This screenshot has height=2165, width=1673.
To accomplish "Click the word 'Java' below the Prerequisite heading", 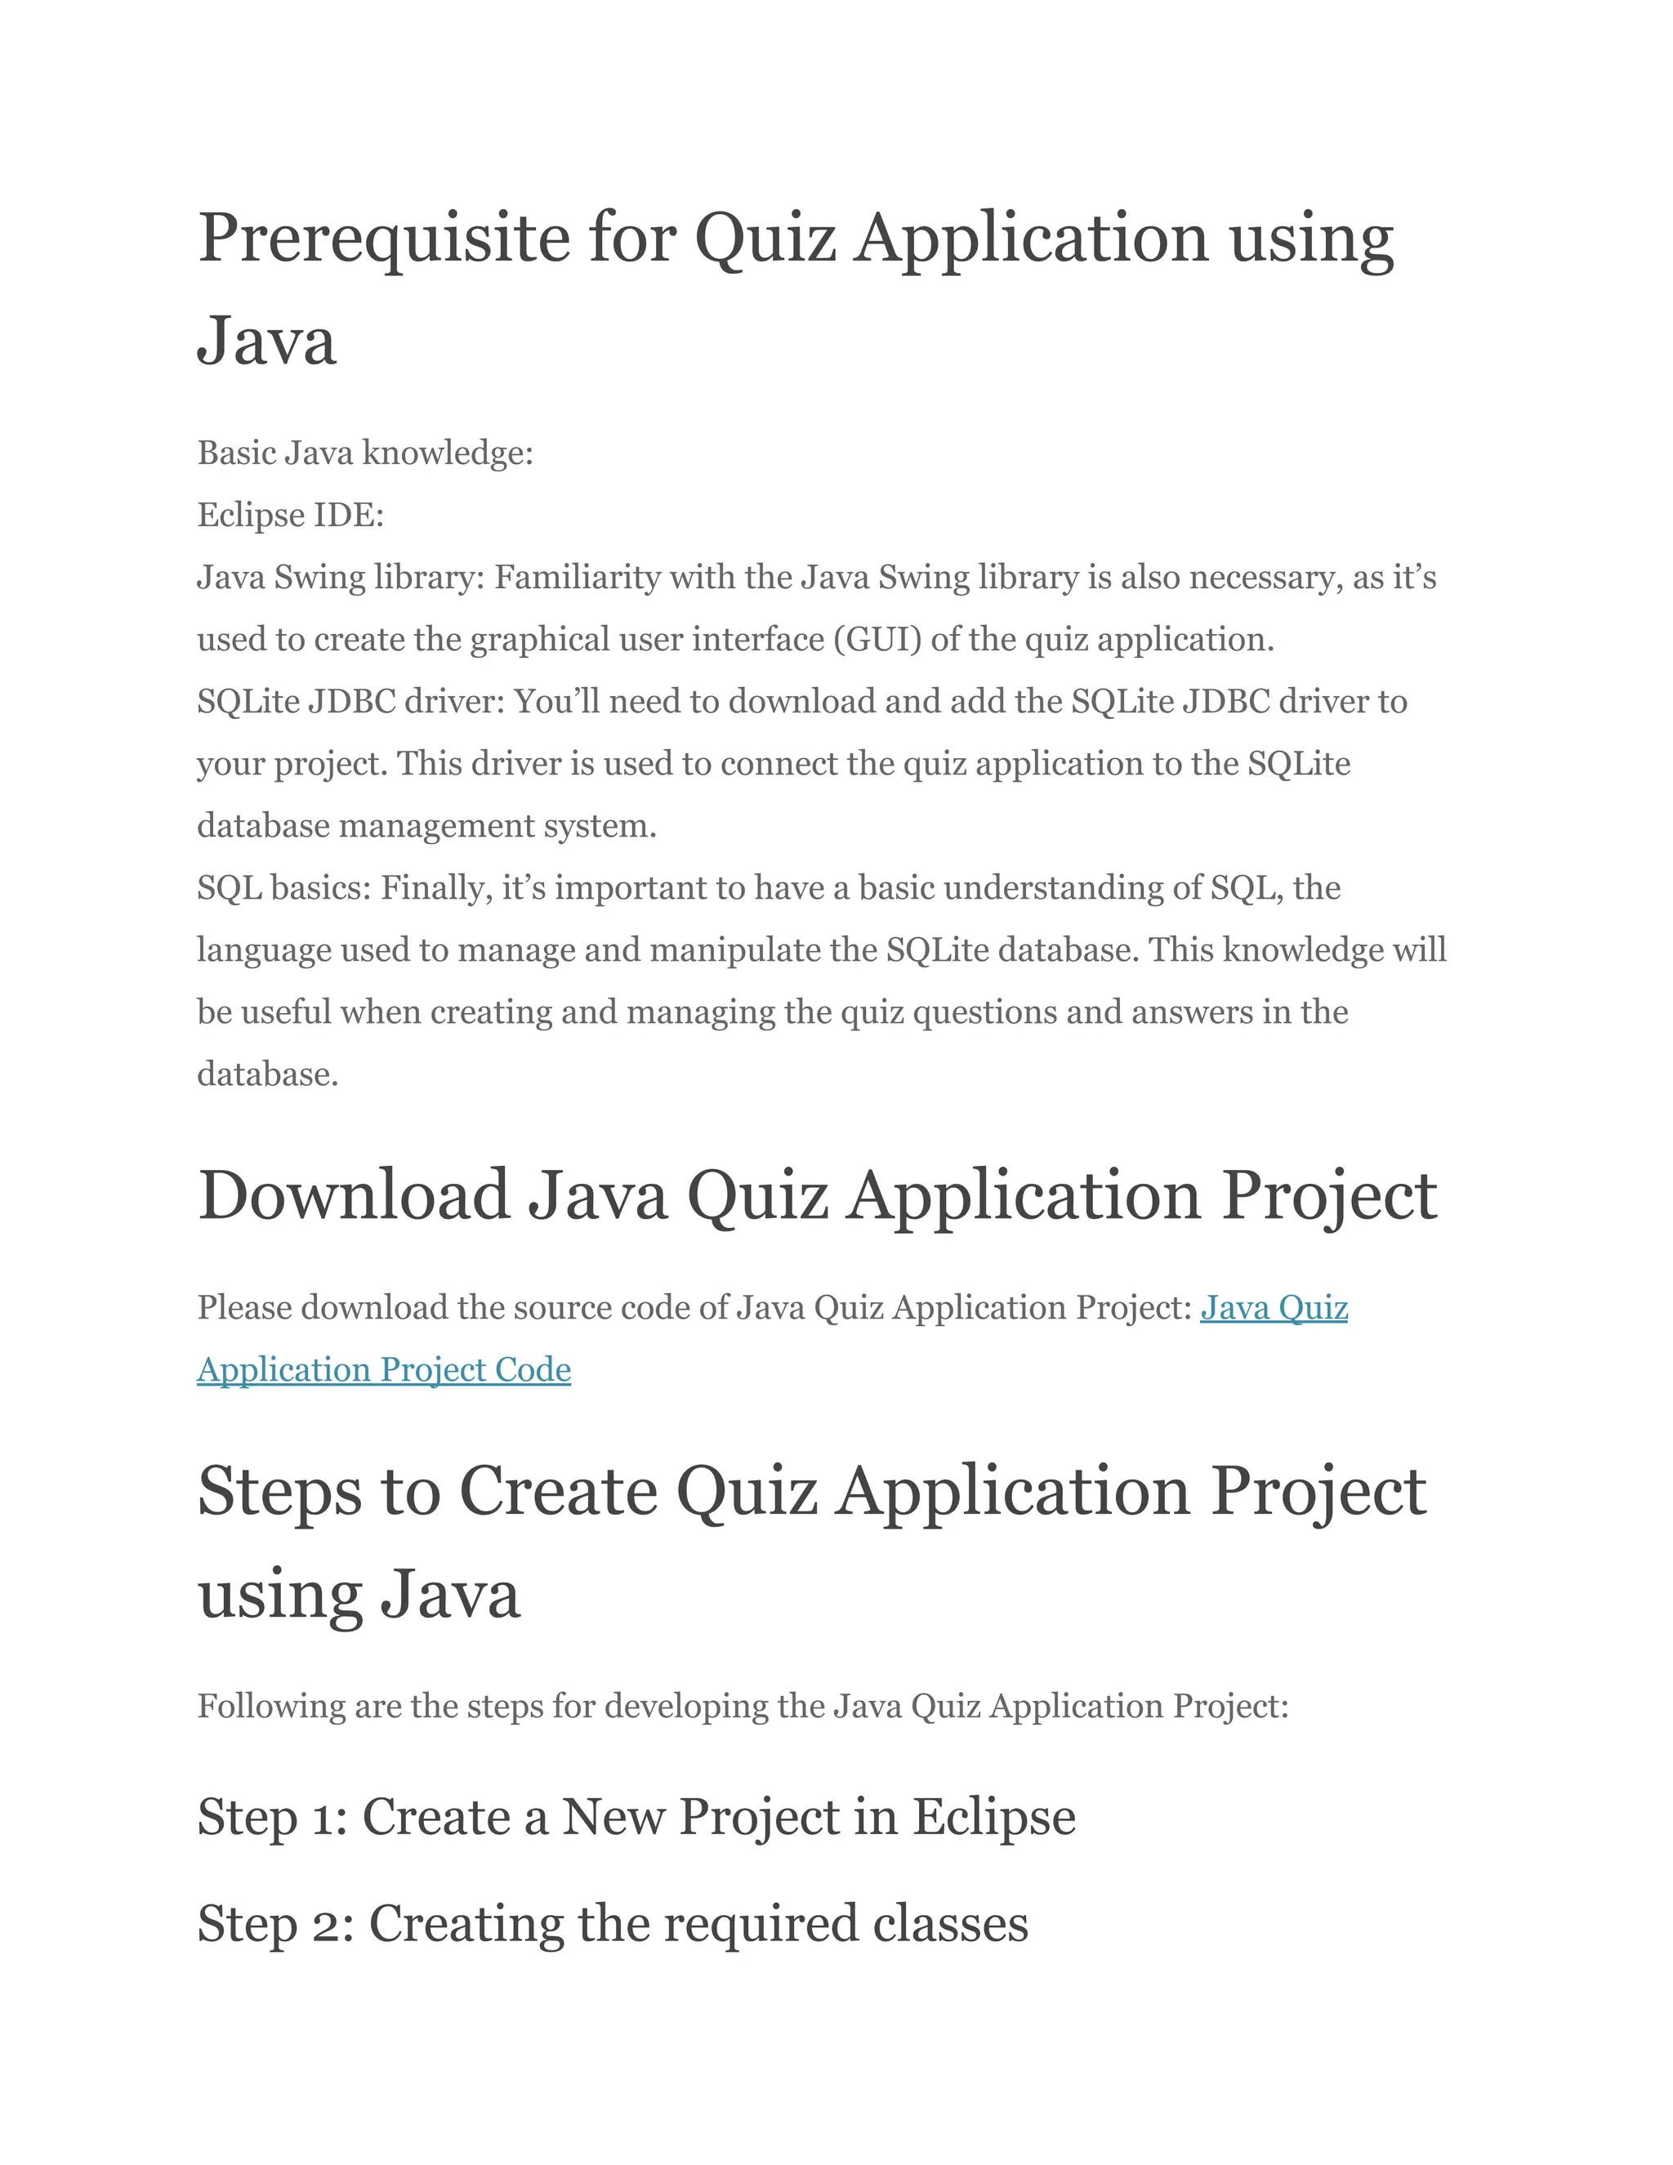I will (x=266, y=342).
